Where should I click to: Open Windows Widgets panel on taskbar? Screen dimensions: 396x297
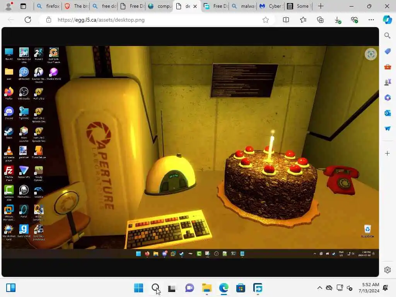(x=11, y=288)
